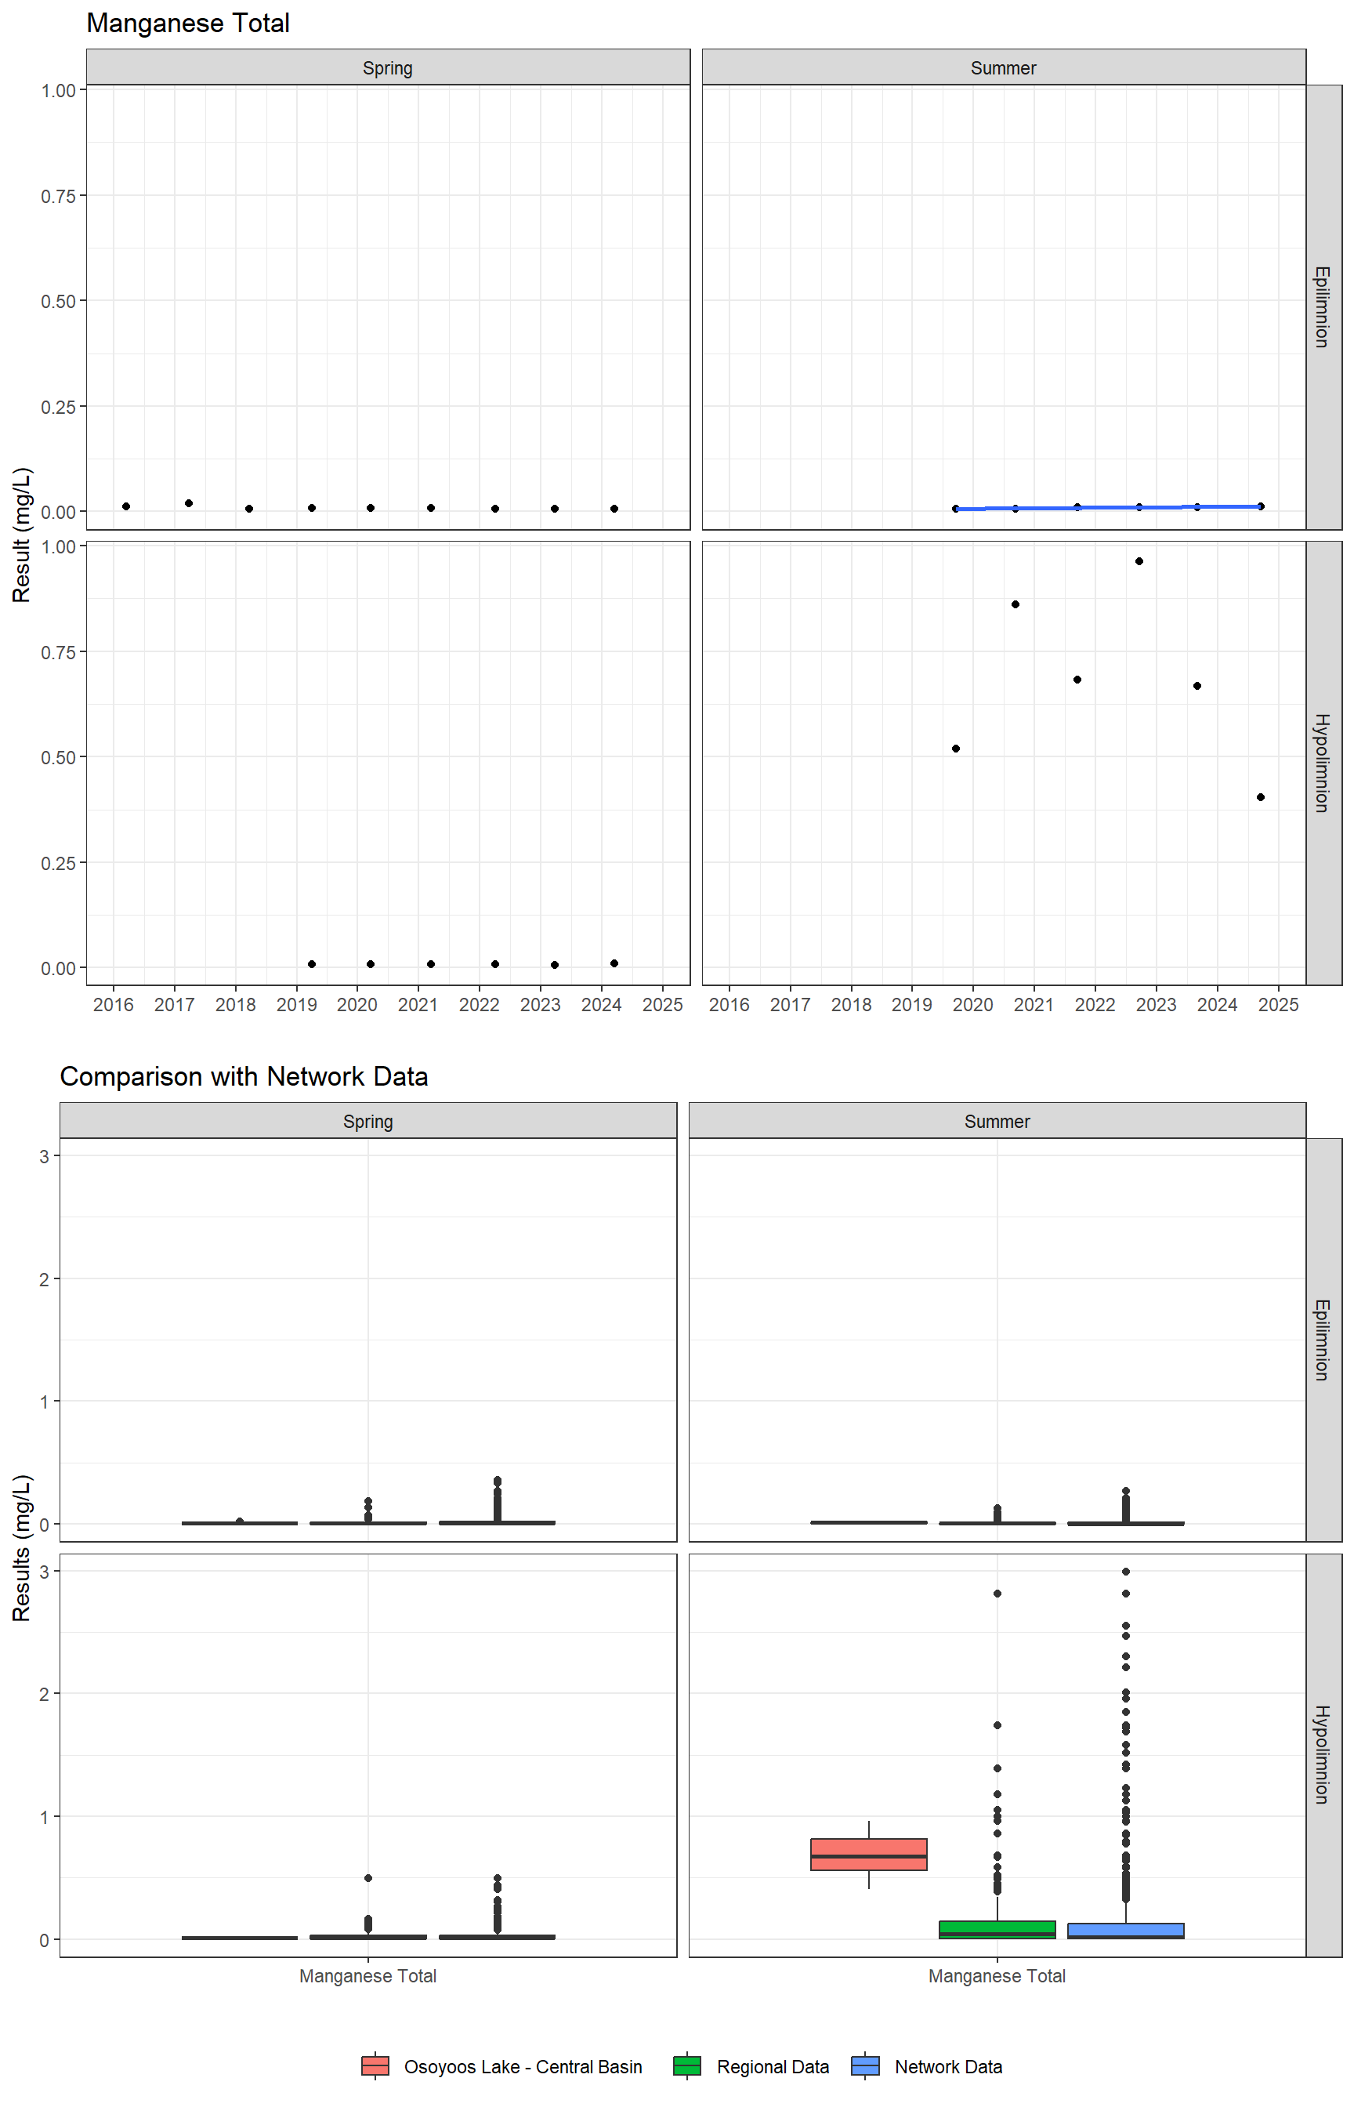Click the 2021 summer hypolimnion point near 0.68
Viewport: 1354px width, 2107px height.
pyautogui.click(x=1078, y=680)
